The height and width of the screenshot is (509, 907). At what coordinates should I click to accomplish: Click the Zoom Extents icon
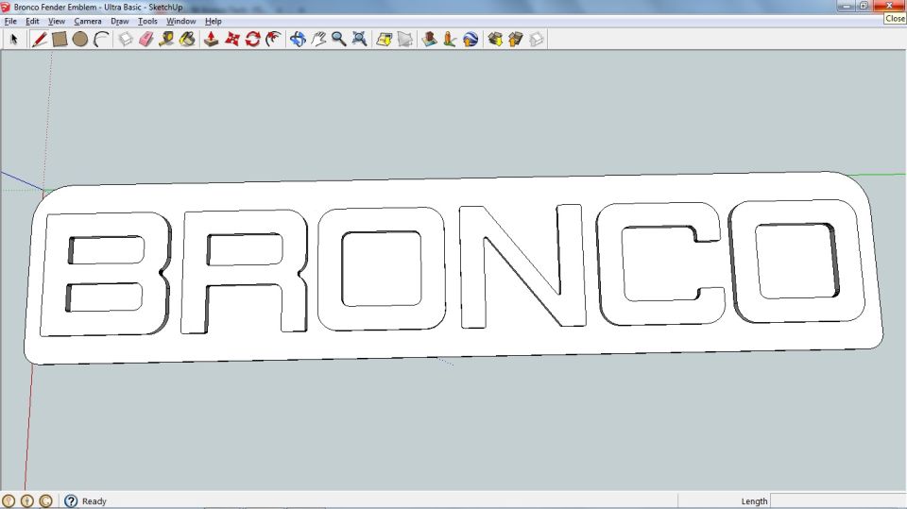pos(360,40)
